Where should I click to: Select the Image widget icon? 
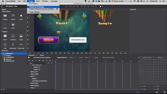pos(21,36)
